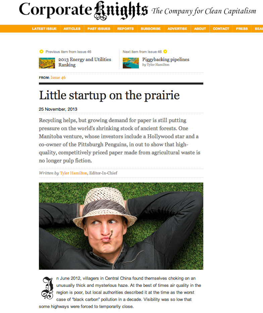Go to the Articles menu
This screenshot has width=263, height=313.
[x=72, y=29]
